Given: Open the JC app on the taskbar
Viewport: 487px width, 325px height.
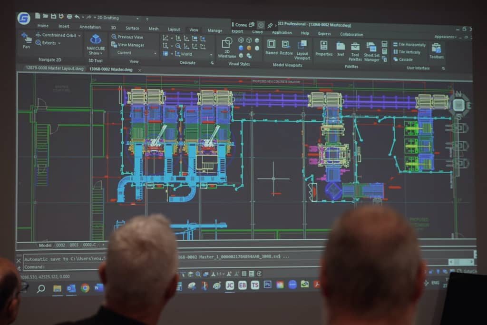Looking at the screenshot, I should (x=230, y=286).
